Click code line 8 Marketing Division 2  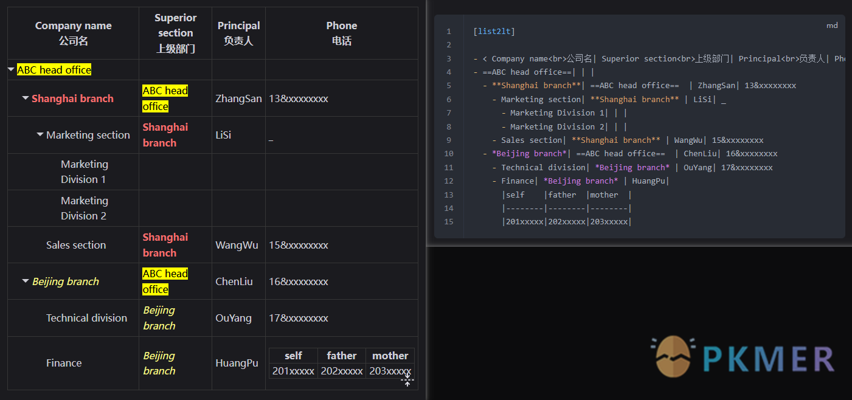[x=558, y=126]
